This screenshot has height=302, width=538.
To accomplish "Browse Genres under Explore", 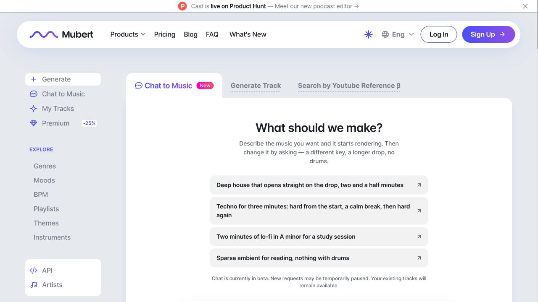I will (x=45, y=166).
